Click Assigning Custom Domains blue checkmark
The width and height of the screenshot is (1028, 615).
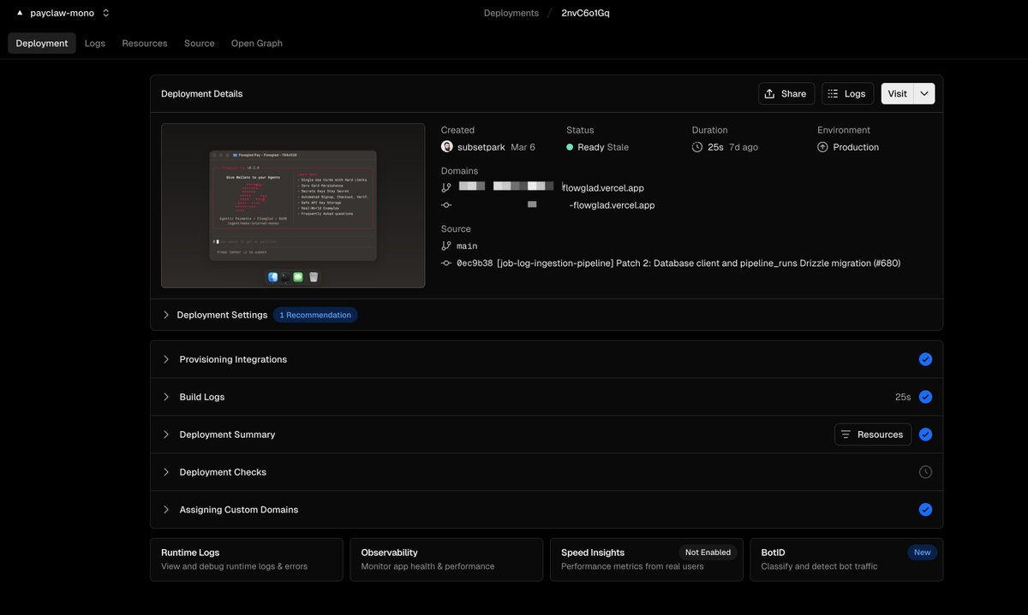[925, 510]
